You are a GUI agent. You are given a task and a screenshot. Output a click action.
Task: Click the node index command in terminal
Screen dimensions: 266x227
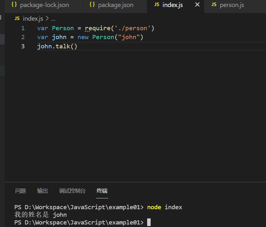coord(165,207)
